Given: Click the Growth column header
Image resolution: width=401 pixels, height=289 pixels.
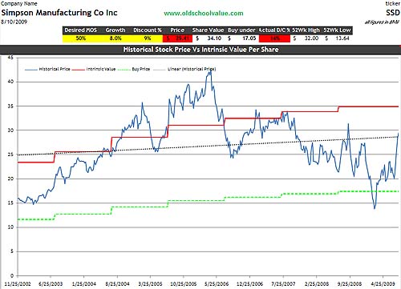Looking at the screenshot, I should 115,30.
